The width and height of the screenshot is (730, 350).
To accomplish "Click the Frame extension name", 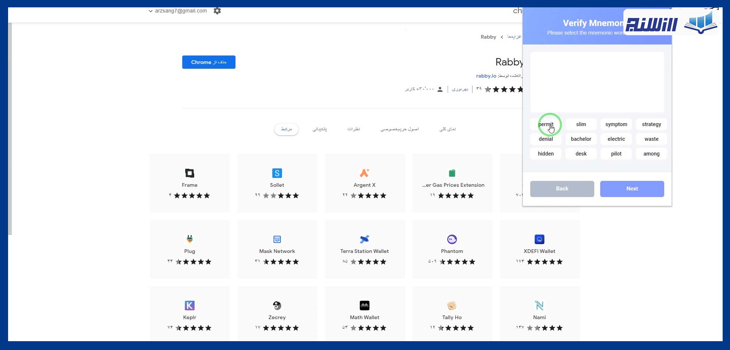I will coord(190,185).
